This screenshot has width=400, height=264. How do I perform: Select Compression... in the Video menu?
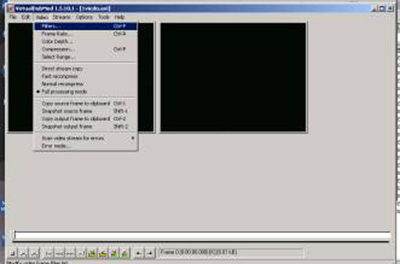pos(86,49)
